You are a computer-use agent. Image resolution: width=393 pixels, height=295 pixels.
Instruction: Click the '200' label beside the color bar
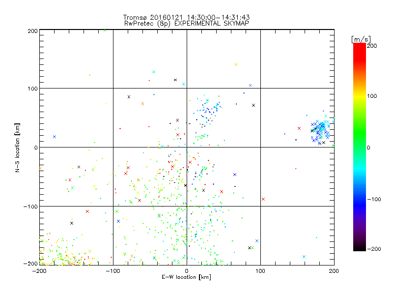(372, 46)
